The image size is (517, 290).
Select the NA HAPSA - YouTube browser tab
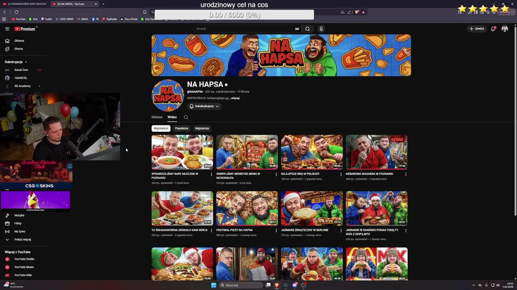pyautogui.click(x=75, y=4)
